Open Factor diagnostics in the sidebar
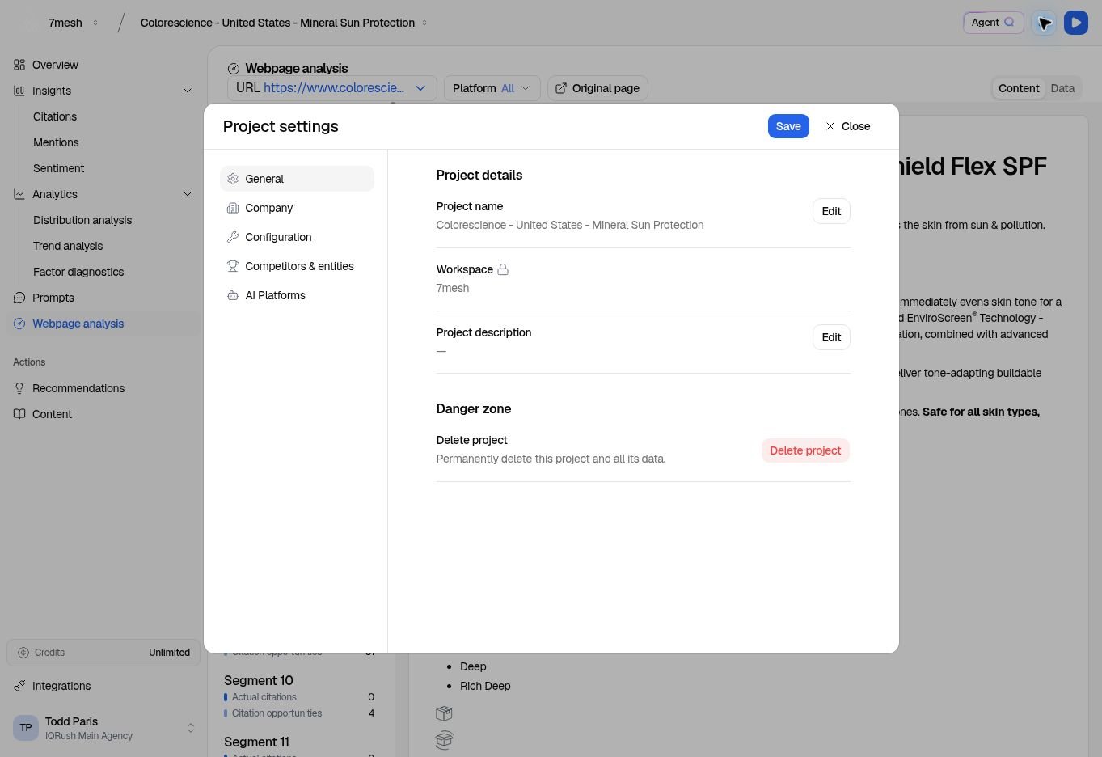1102x757 pixels. [78, 272]
